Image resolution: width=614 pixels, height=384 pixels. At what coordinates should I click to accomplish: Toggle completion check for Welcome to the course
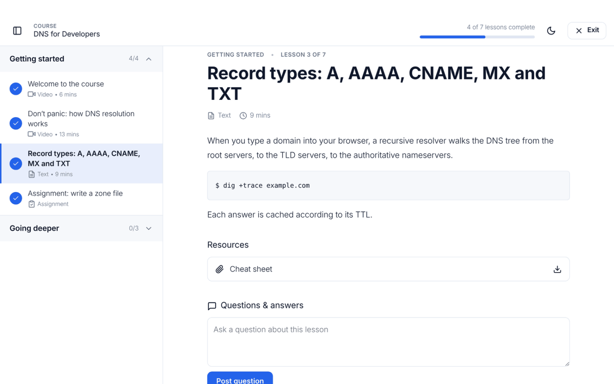(16, 88)
